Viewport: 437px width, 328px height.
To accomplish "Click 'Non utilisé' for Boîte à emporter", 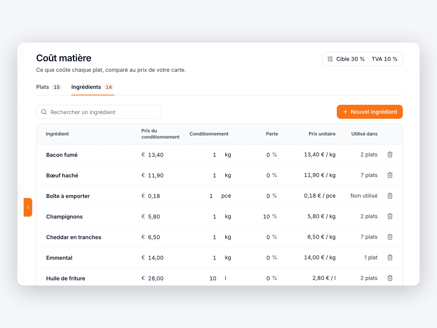I will tap(364, 196).
